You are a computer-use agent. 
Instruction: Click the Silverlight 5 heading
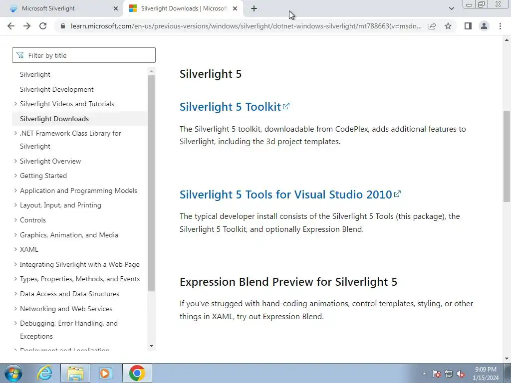point(211,74)
